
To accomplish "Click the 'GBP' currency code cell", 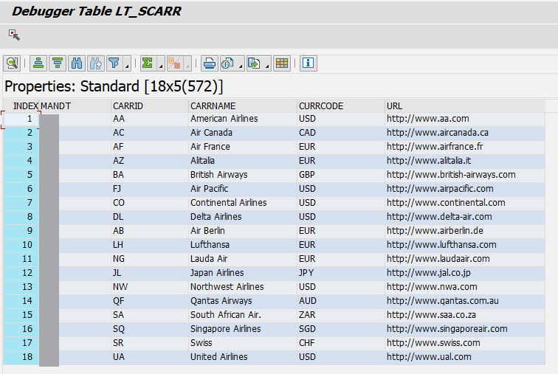I will tap(341, 175).
